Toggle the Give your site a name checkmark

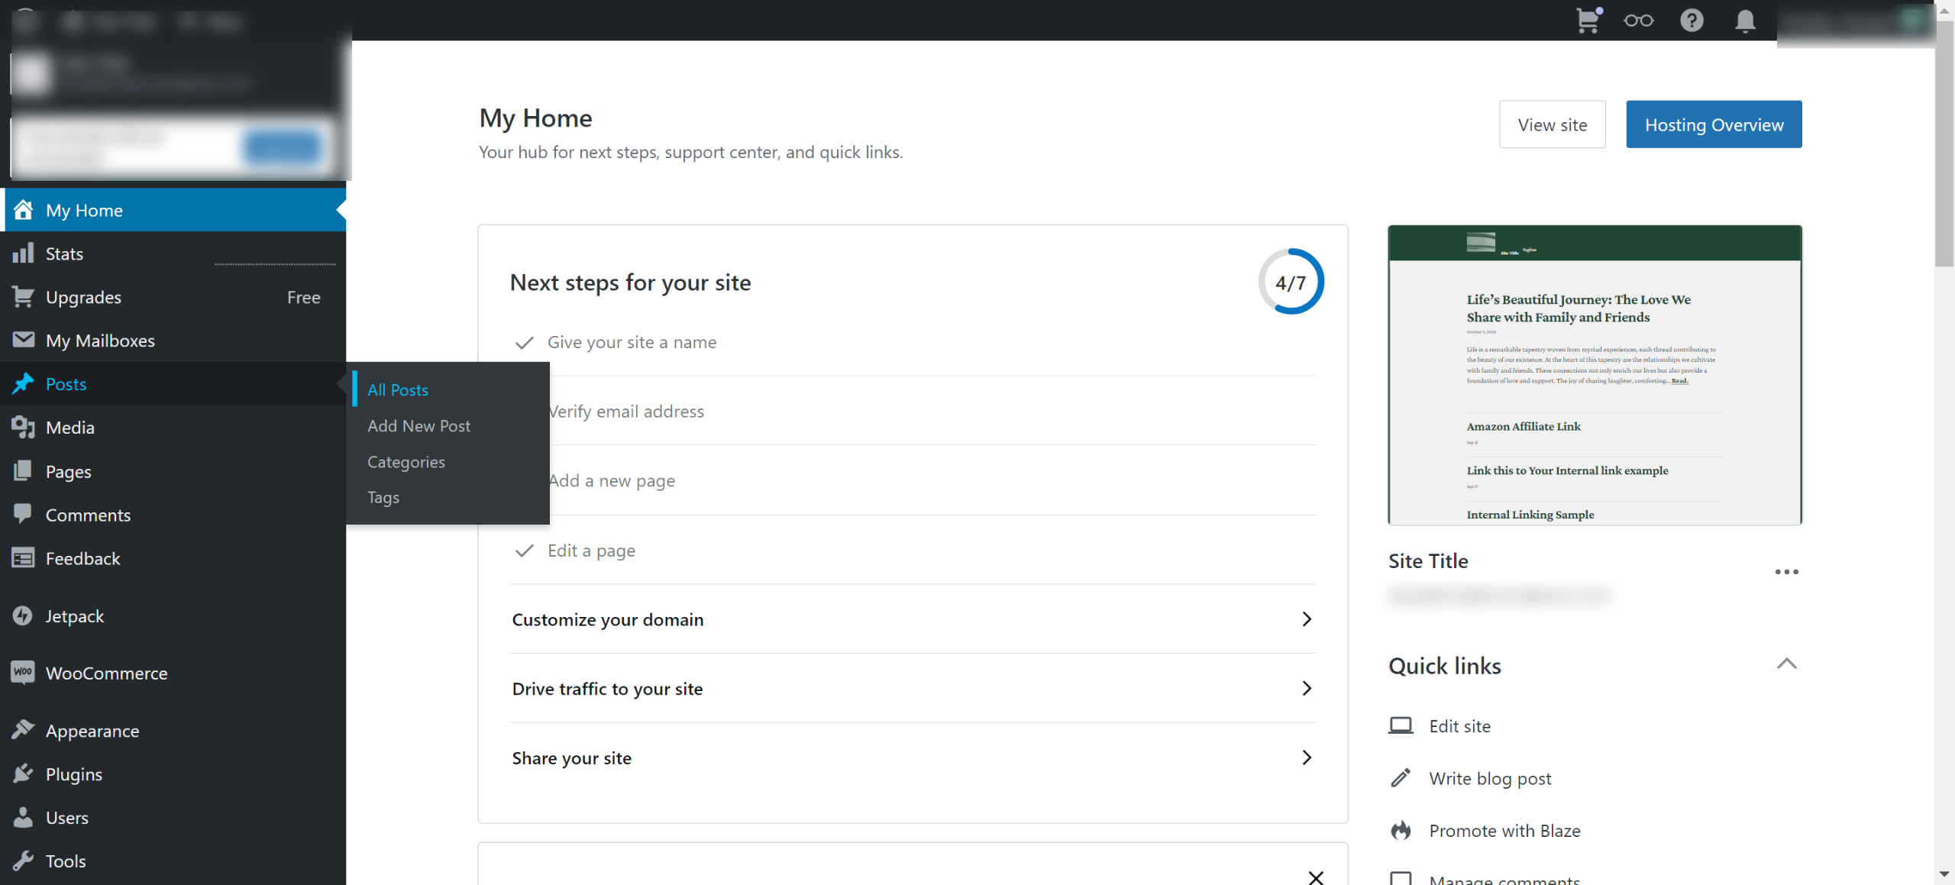tap(524, 343)
